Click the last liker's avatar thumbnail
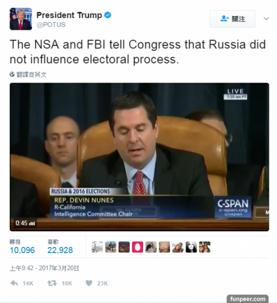The image size is (277, 303). pos(205,247)
